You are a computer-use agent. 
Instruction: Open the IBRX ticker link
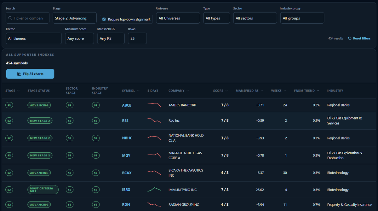tap(126, 190)
